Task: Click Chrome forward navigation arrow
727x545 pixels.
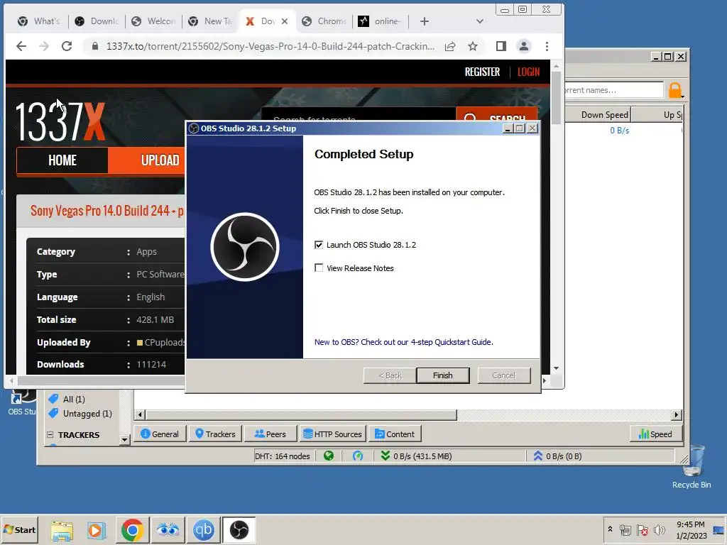Action: tap(44, 46)
